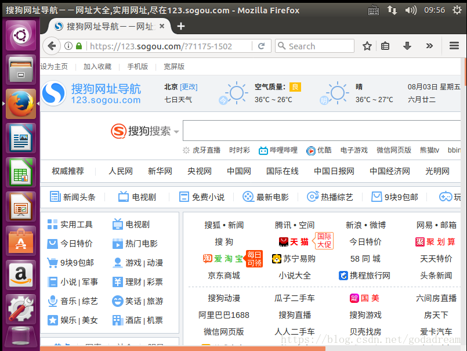Change city via [更改] link
Screen dimensions: 467x351
pos(189,86)
